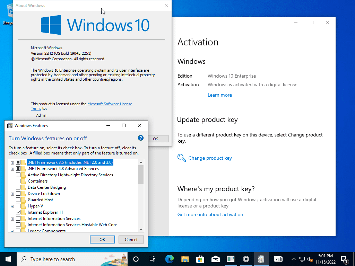Toggle the .NET Framework 4.8 Advanced Services checkbox
The height and width of the screenshot is (266, 355).
click(x=18, y=169)
